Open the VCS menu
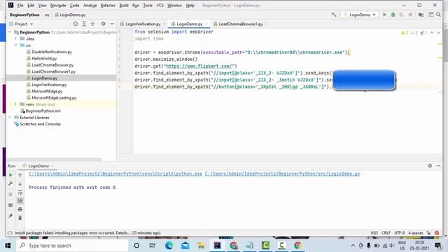Viewport: 448px width, 252px height. [x=160, y=6]
